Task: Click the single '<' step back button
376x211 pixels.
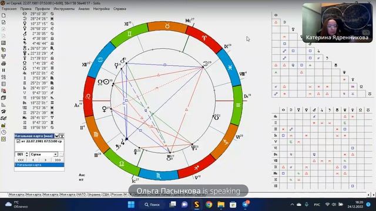Action: click(33, 160)
